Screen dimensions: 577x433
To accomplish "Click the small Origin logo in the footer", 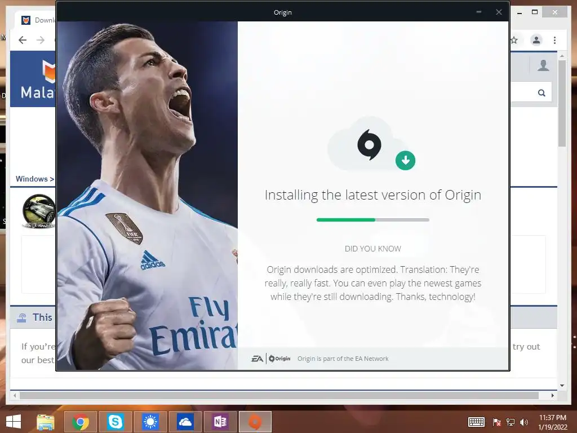I will pyautogui.click(x=279, y=359).
